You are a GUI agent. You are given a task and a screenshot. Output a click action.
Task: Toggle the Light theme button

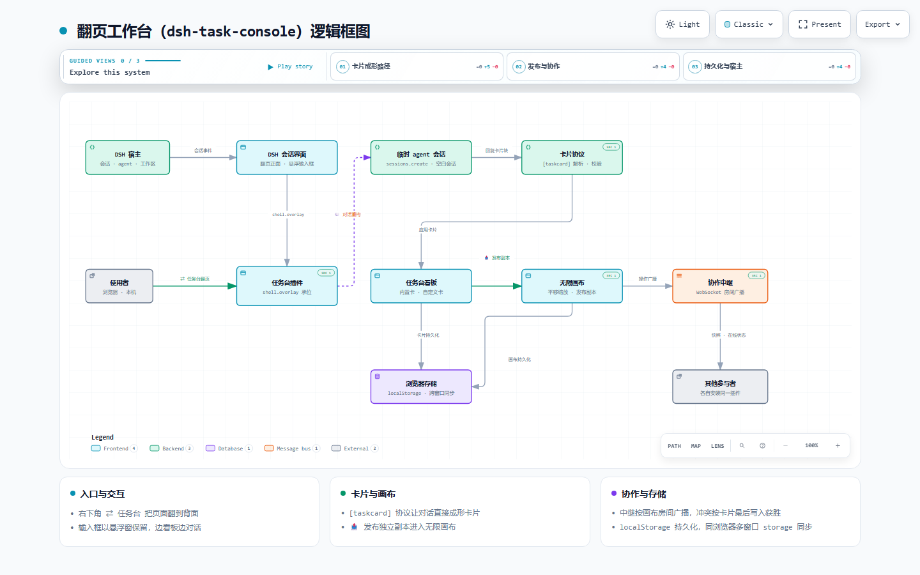click(x=682, y=24)
